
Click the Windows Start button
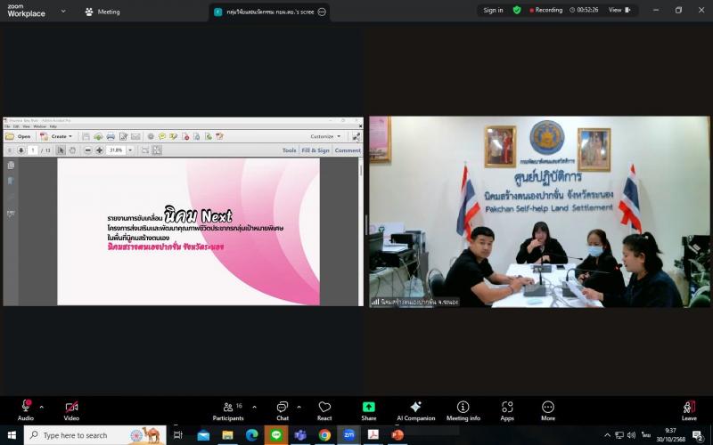(x=12, y=435)
